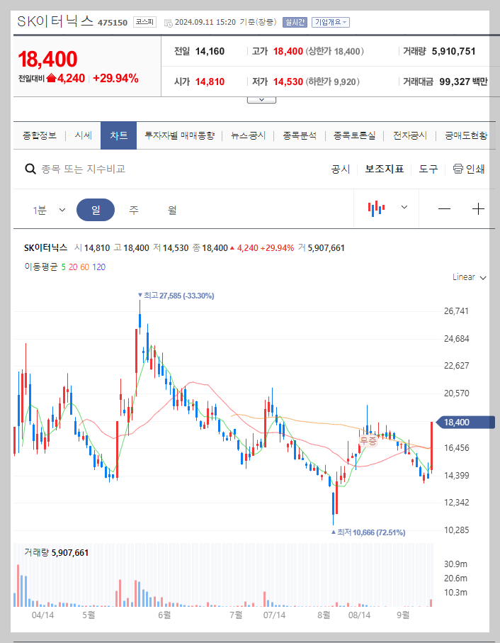Click the 무증 event marker on chart
Viewport: 500px width, 643px height.
(x=368, y=441)
